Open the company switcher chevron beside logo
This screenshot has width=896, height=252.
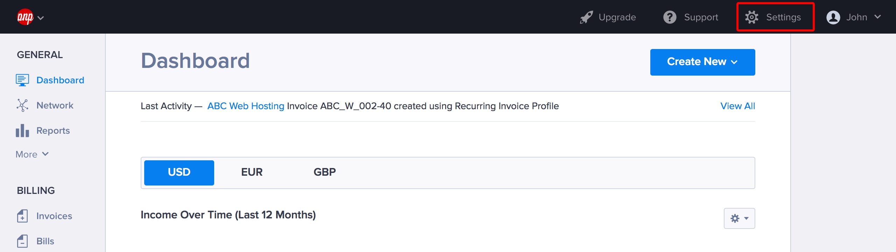point(41,18)
